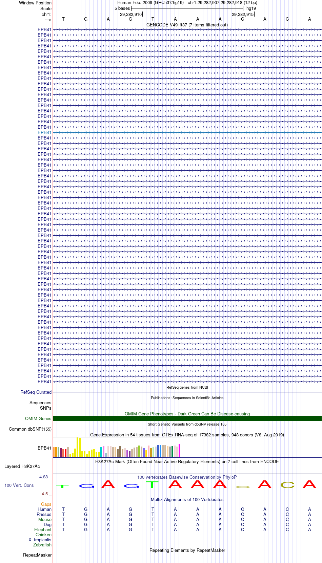Image resolution: width=322 pixels, height=563 pixels.
Task: Click the Sequences track label
Action: (x=40, y=403)
